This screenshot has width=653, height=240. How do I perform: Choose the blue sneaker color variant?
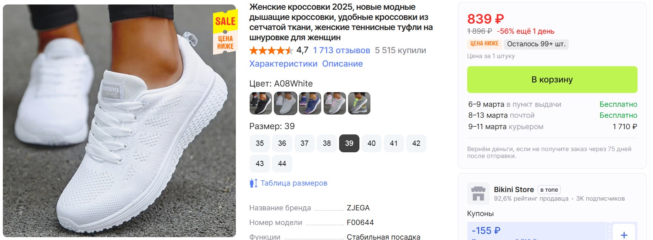pos(310,103)
